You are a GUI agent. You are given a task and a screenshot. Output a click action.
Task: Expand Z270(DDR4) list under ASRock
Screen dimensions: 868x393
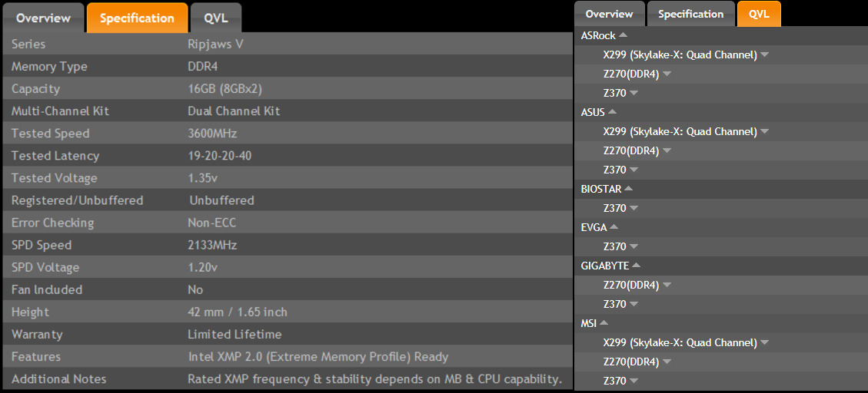[x=667, y=74]
